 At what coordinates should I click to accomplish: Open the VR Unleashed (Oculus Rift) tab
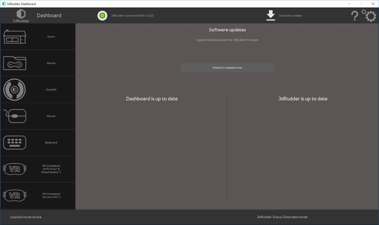[x=14, y=196]
